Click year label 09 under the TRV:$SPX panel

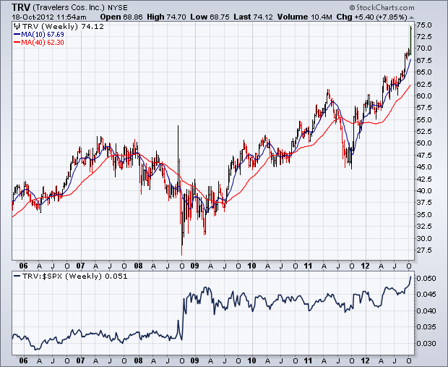click(x=194, y=360)
